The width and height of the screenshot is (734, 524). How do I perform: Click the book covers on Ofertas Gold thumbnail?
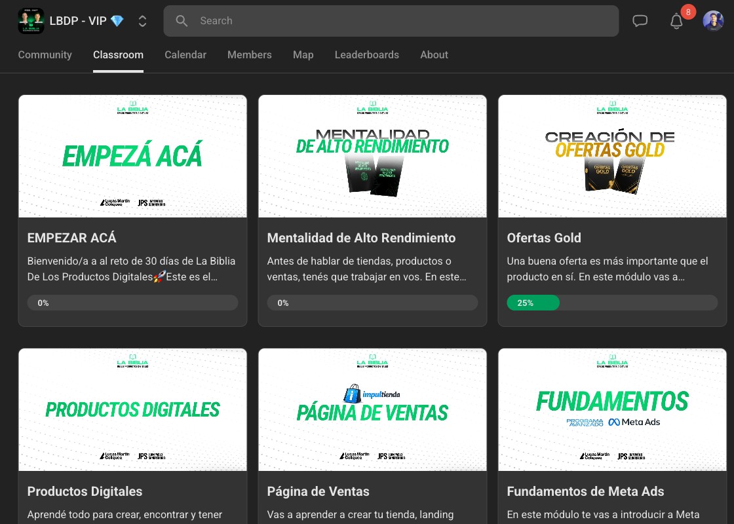(615, 176)
